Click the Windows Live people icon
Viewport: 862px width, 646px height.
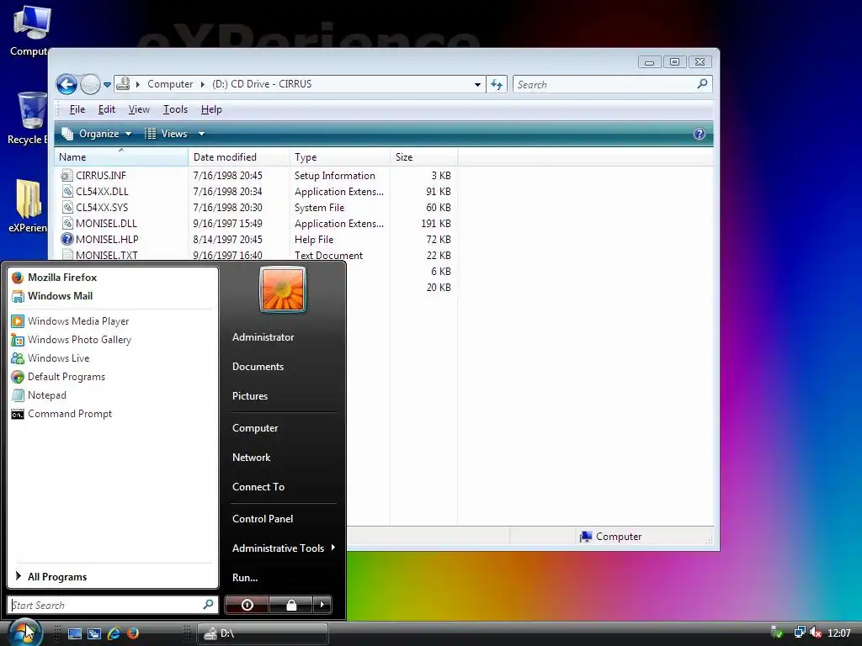[18, 358]
